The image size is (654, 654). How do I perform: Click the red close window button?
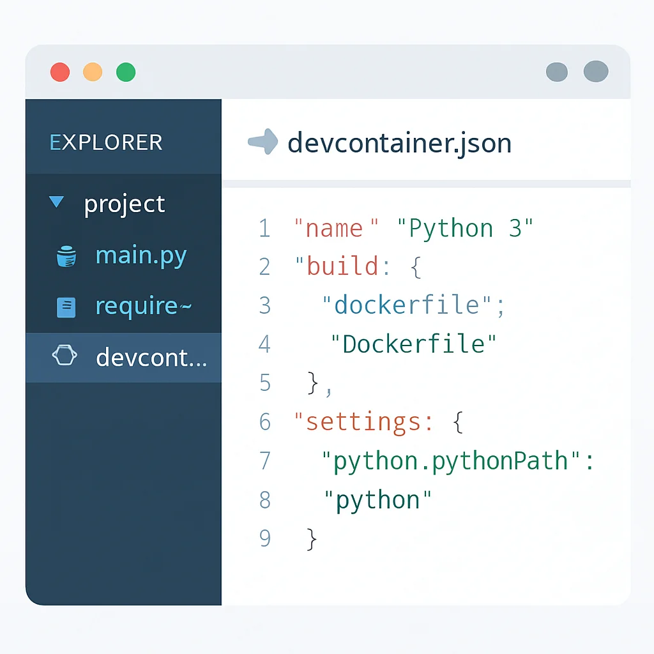click(60, 72)
